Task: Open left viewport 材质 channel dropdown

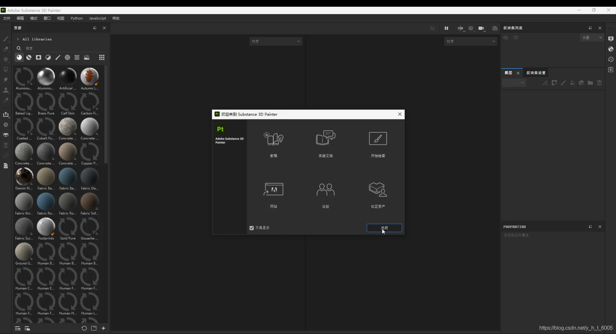Action: pos(276,41)
